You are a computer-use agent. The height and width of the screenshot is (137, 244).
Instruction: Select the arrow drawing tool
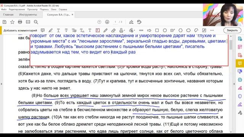(x=149, y=30)
